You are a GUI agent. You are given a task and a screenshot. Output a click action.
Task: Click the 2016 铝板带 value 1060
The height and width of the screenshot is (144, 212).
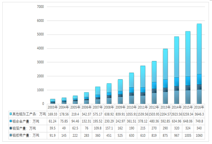click(x=199, y=135)
